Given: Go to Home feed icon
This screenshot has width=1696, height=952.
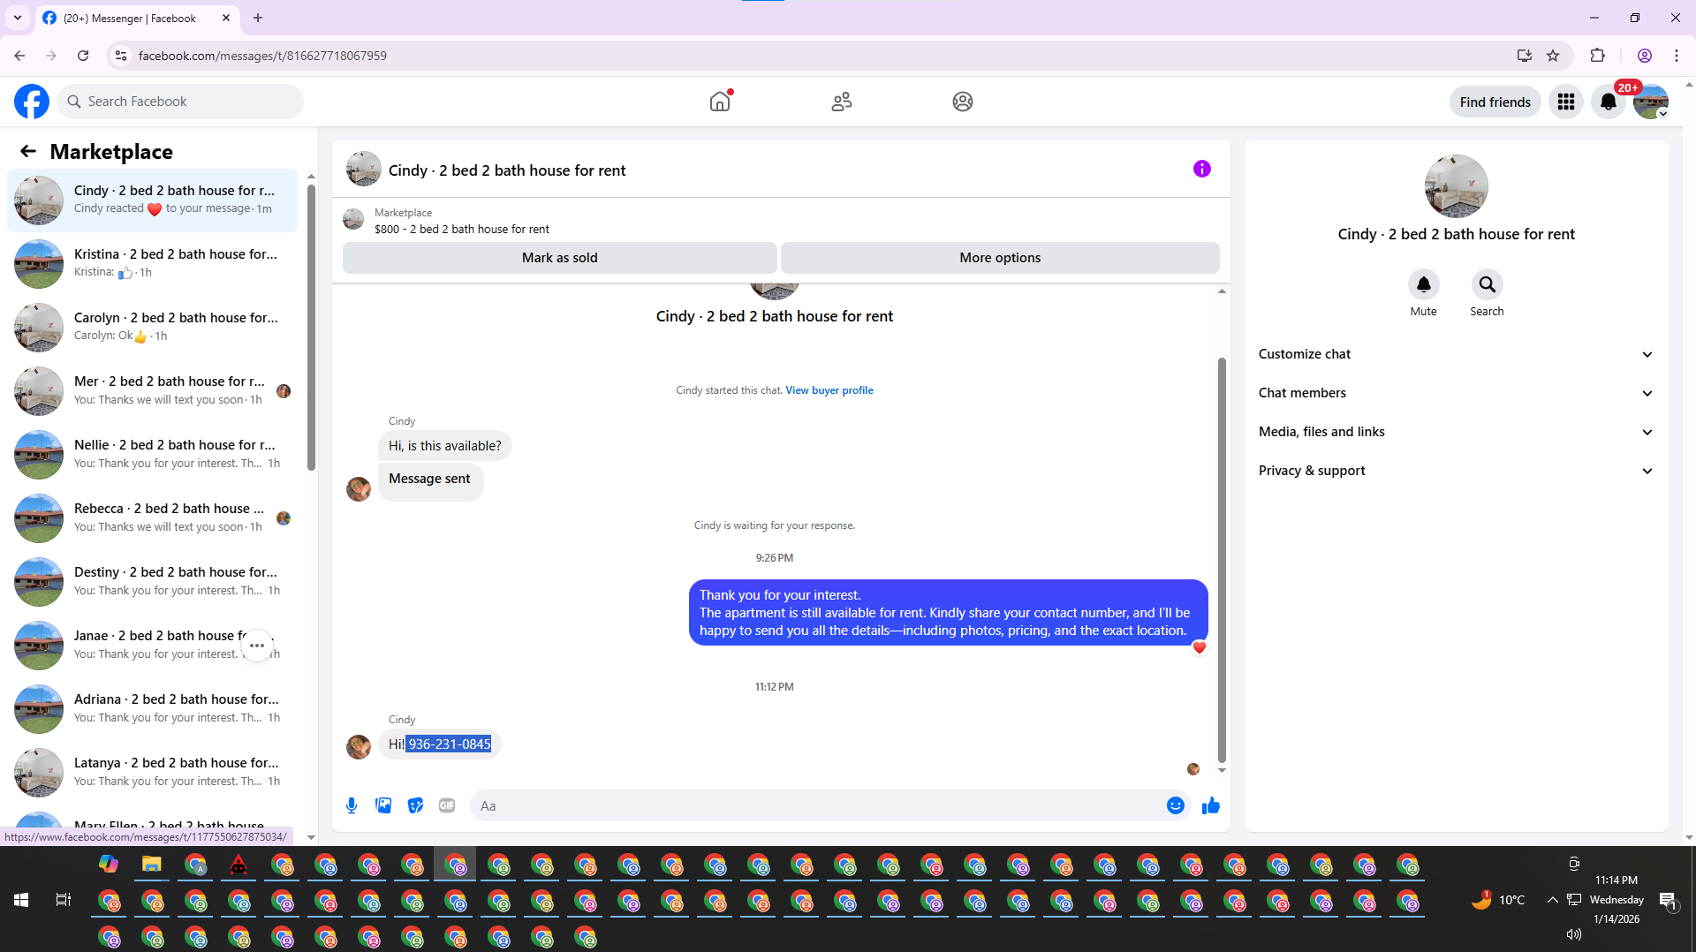Looking at the screenshot, I should [720, 102].
